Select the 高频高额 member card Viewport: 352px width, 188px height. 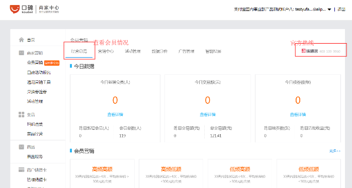point(103,174)
